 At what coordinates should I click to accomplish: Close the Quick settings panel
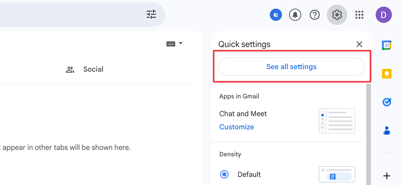[359, 44]
